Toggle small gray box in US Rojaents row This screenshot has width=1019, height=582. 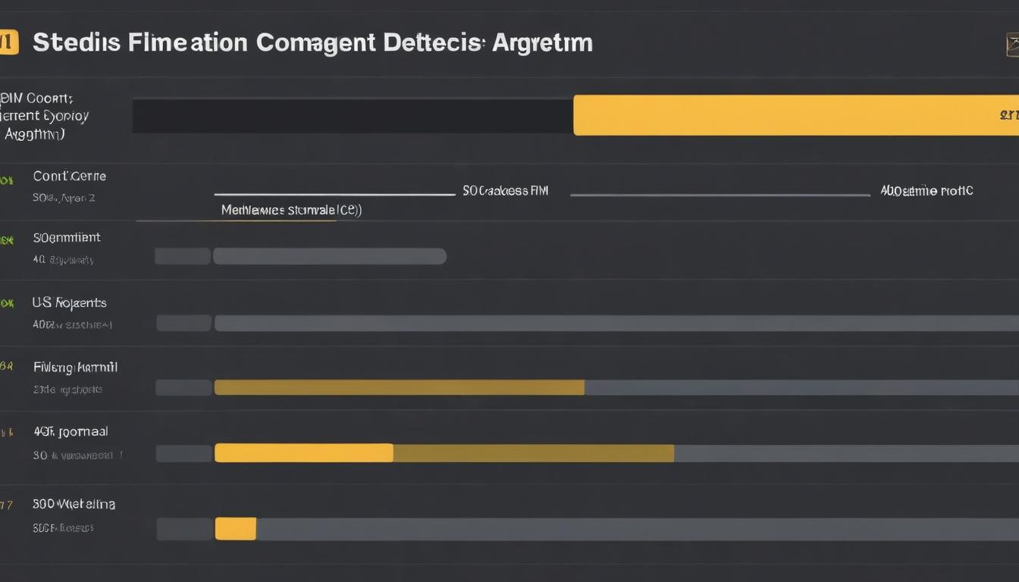click(183, 323)
